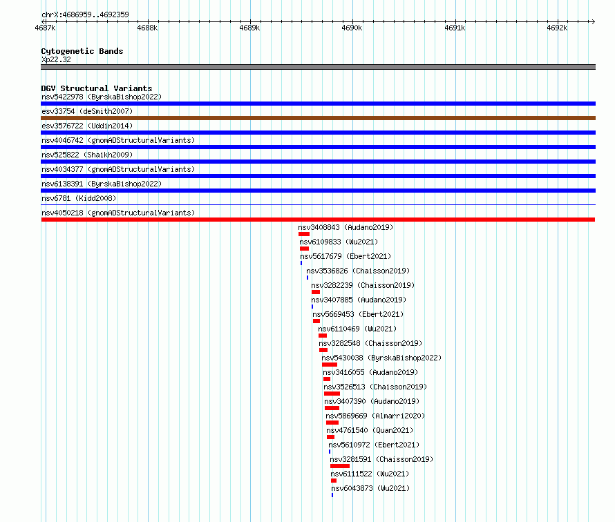Open variant nsv5430038 (ByrskaBishop2022) label

[x=381, y=358]
